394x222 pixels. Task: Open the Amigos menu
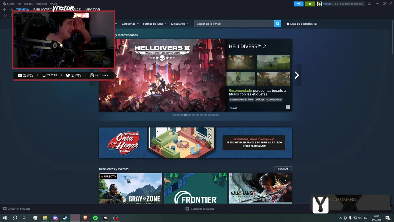[x=28, y=4]
